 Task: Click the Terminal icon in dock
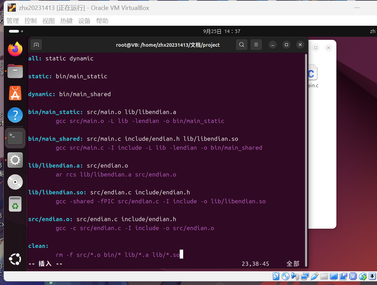(x=15, y=138)
